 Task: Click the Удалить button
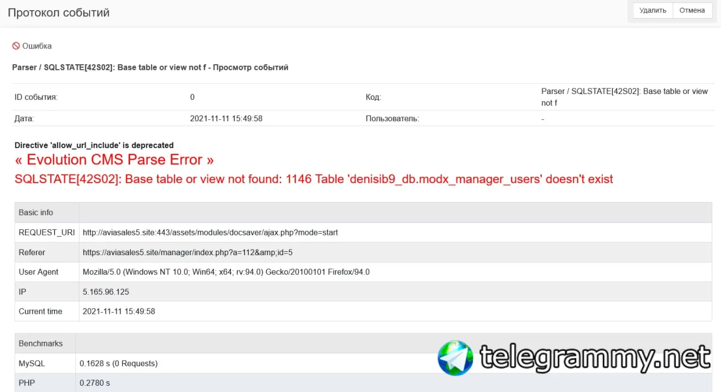653,11
